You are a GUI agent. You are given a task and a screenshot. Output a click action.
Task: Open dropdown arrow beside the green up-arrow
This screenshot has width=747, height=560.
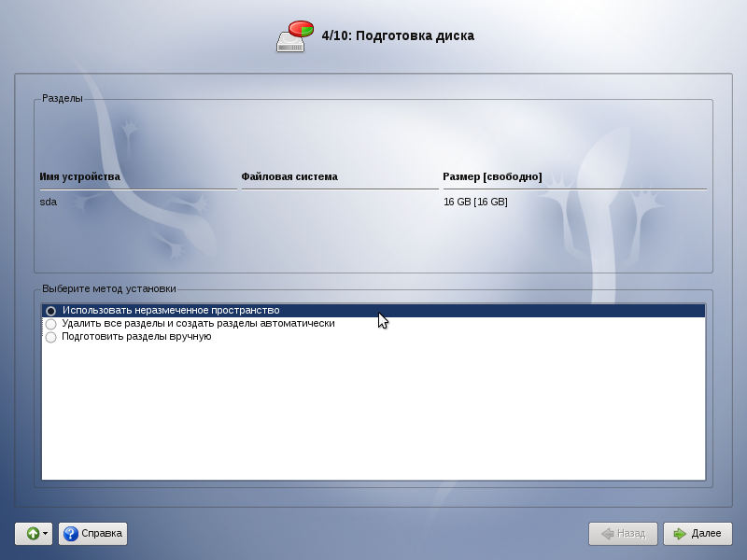point(46,534)
